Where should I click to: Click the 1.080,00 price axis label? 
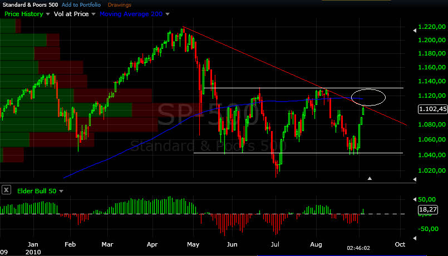click(x=432, y=124)
